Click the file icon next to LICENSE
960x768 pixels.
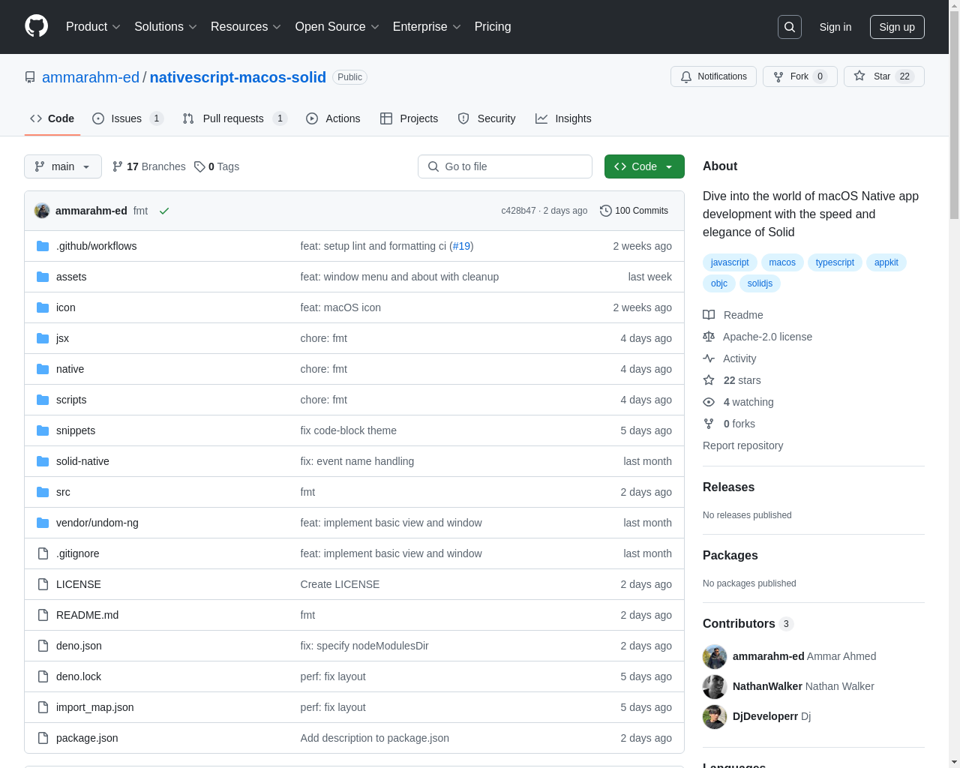point(43,584)
